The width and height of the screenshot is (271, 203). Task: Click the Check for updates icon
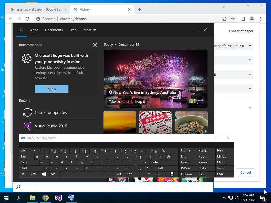[x=28, y=112]
